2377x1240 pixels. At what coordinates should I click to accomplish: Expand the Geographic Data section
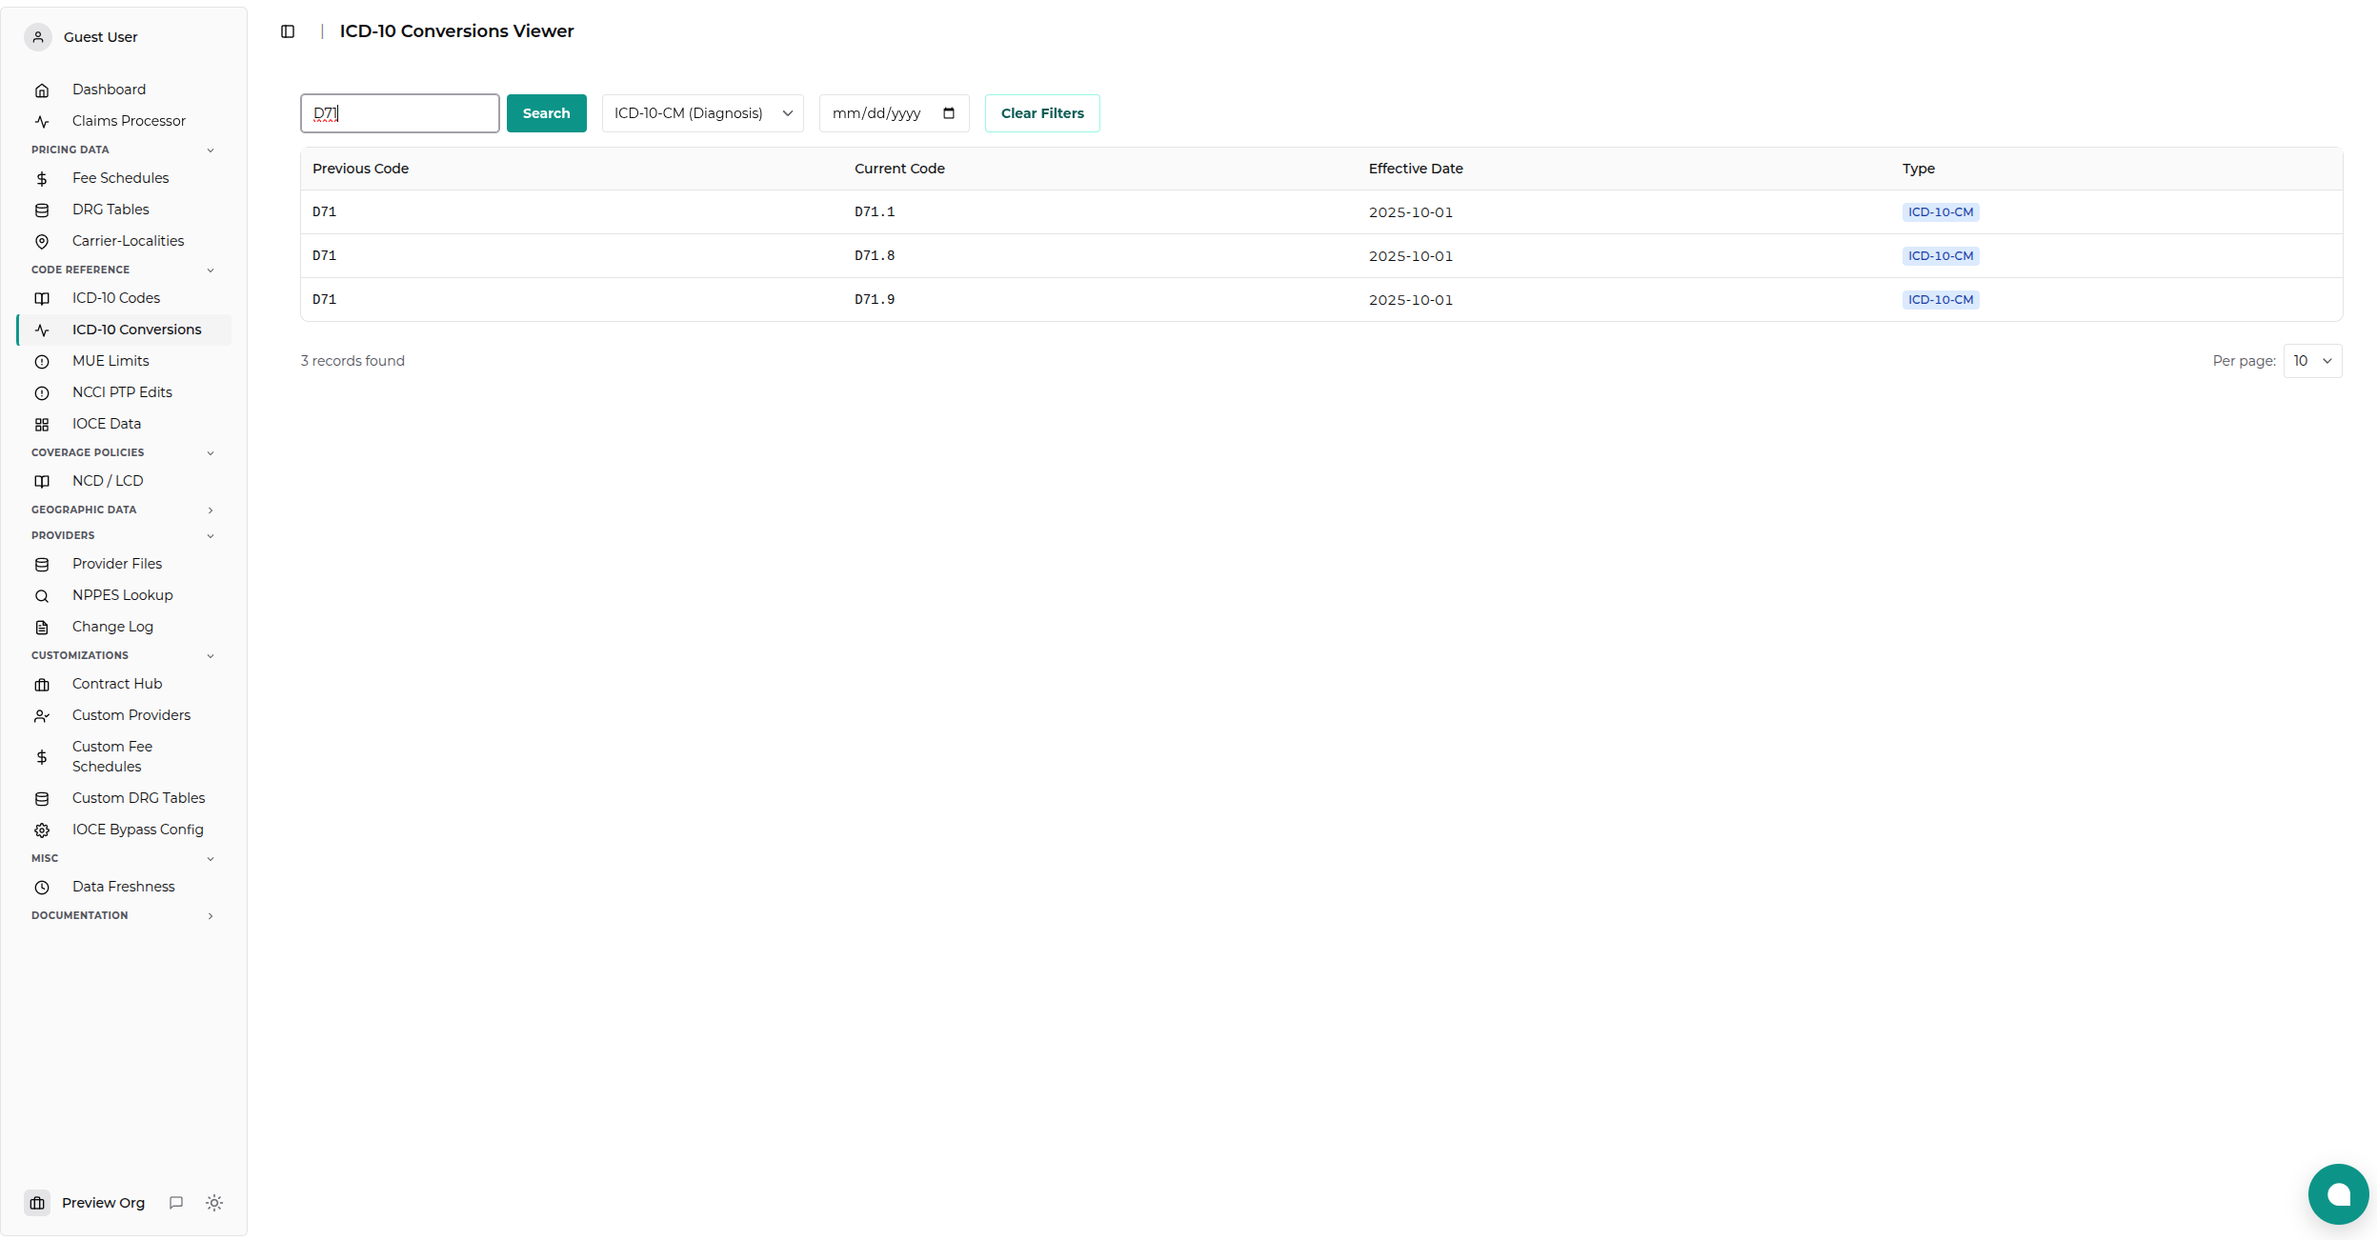click(x=211, y=510)
